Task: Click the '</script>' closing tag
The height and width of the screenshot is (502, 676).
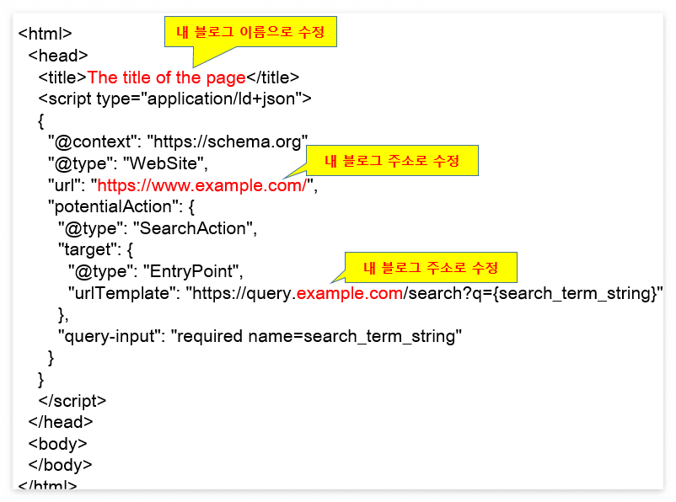Action: pos(72,401)
